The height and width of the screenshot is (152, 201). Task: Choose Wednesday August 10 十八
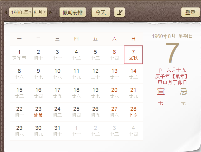pyautogui.click(x=57, y=74)
